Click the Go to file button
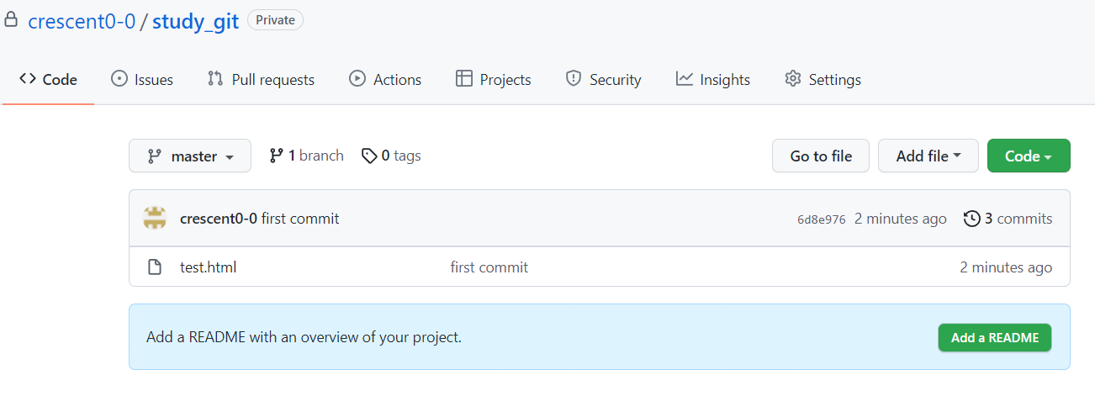 click(821, 156)
